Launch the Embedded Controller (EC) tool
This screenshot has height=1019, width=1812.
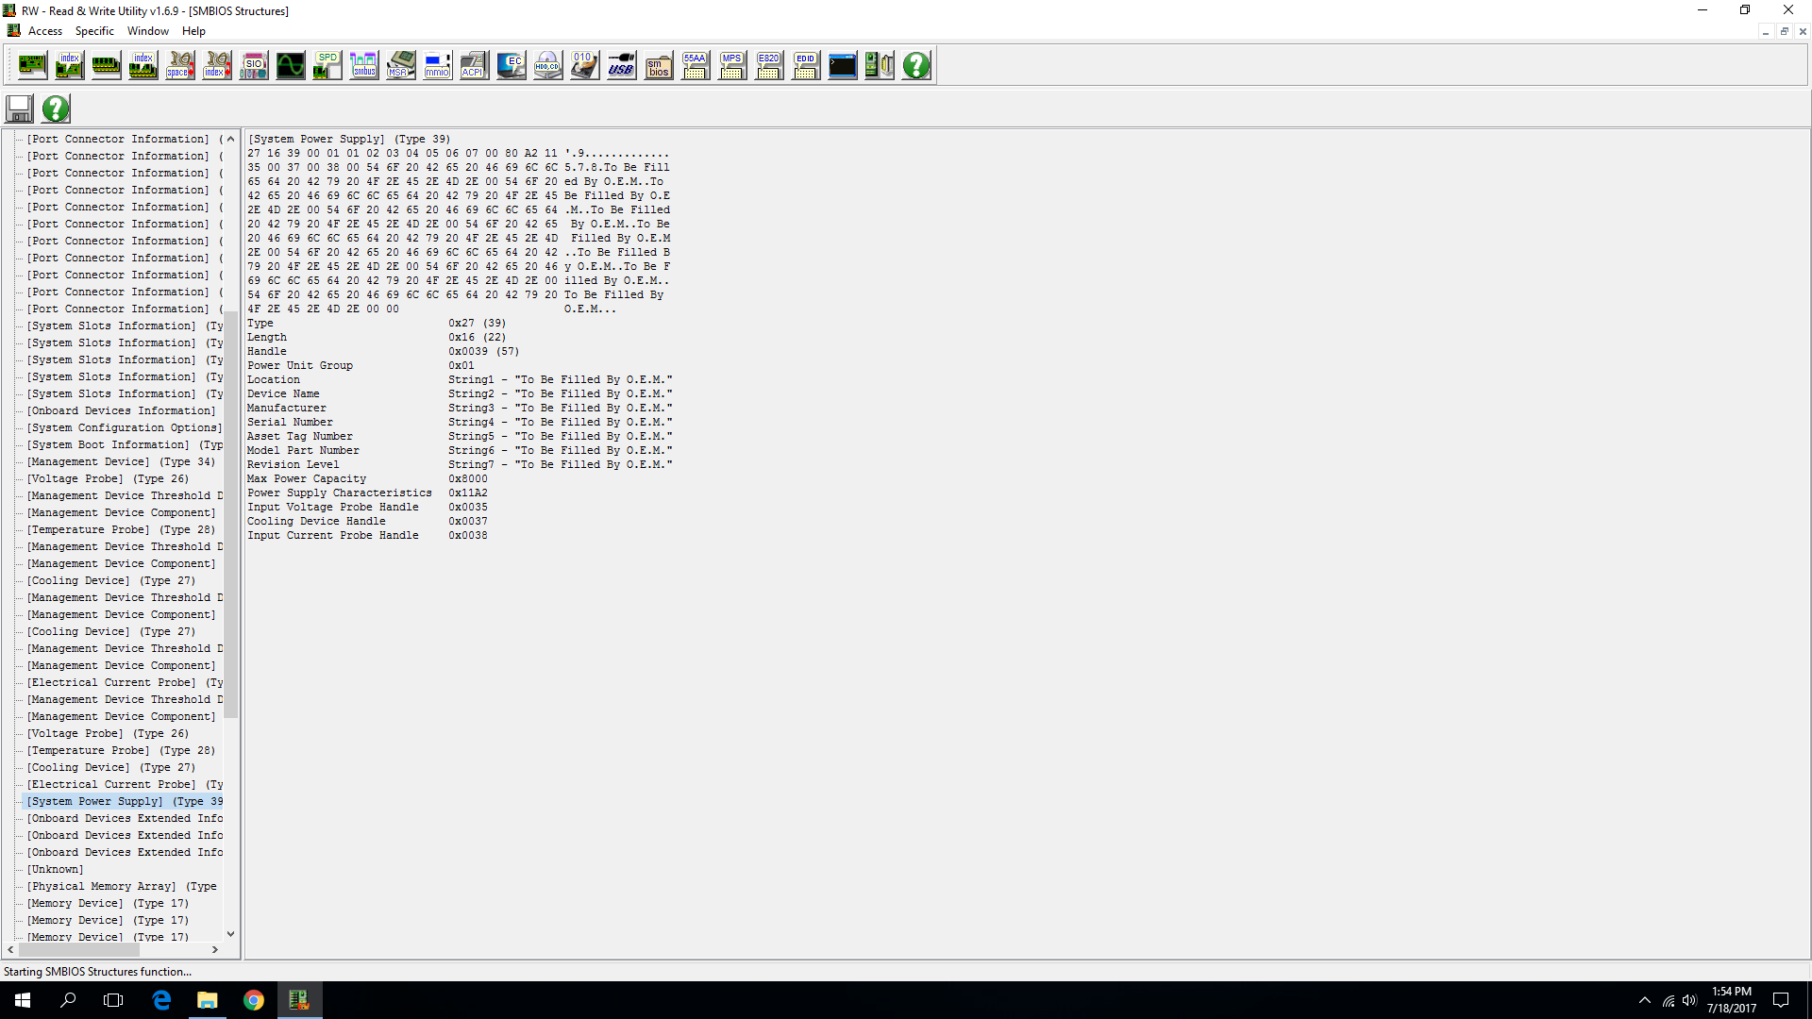pyautogui.click(x=511, y=65)
